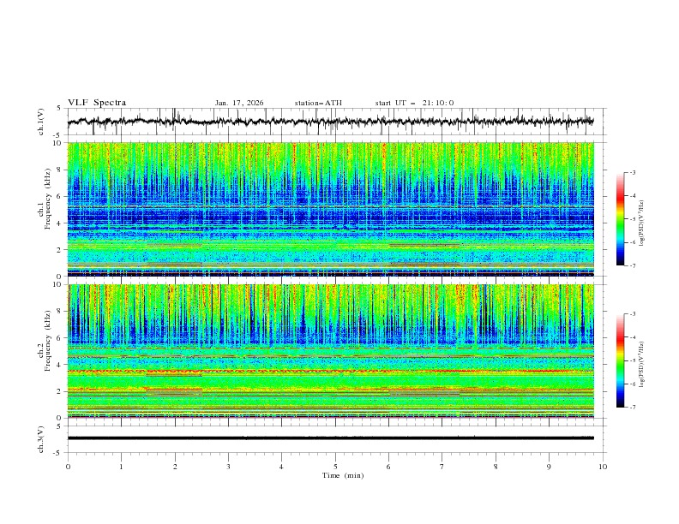
Task: Click the ch.2 spectrogram color bar
Action: click(621, 360)
